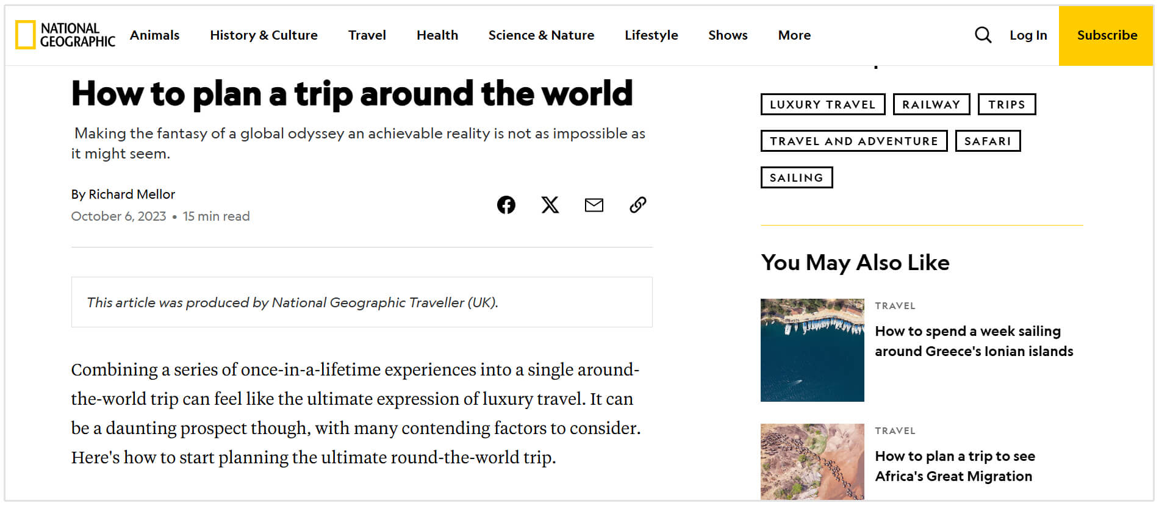Open the Lifestyle section
This screenshot has width=1159, height=506.
tap(650, 35)
